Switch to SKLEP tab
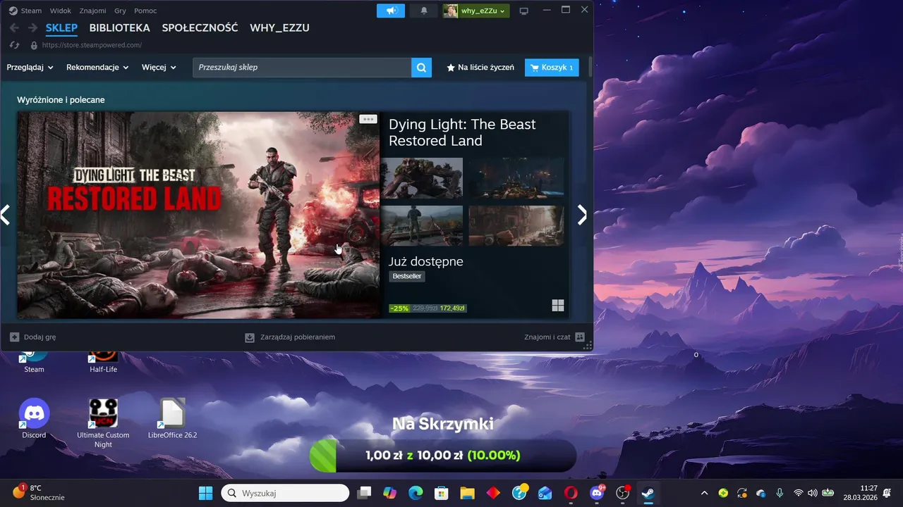Image resolution: width=903 pixels, height=507 pixels. tap(61, 28)
